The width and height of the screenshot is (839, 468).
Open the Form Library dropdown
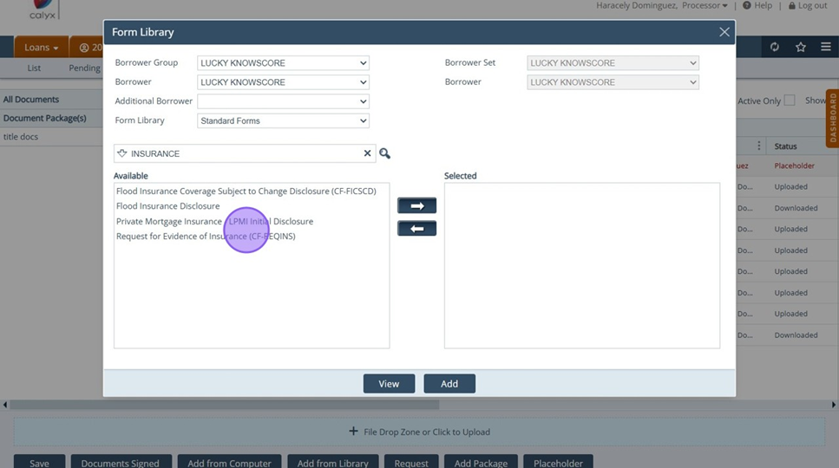[283, 121]
